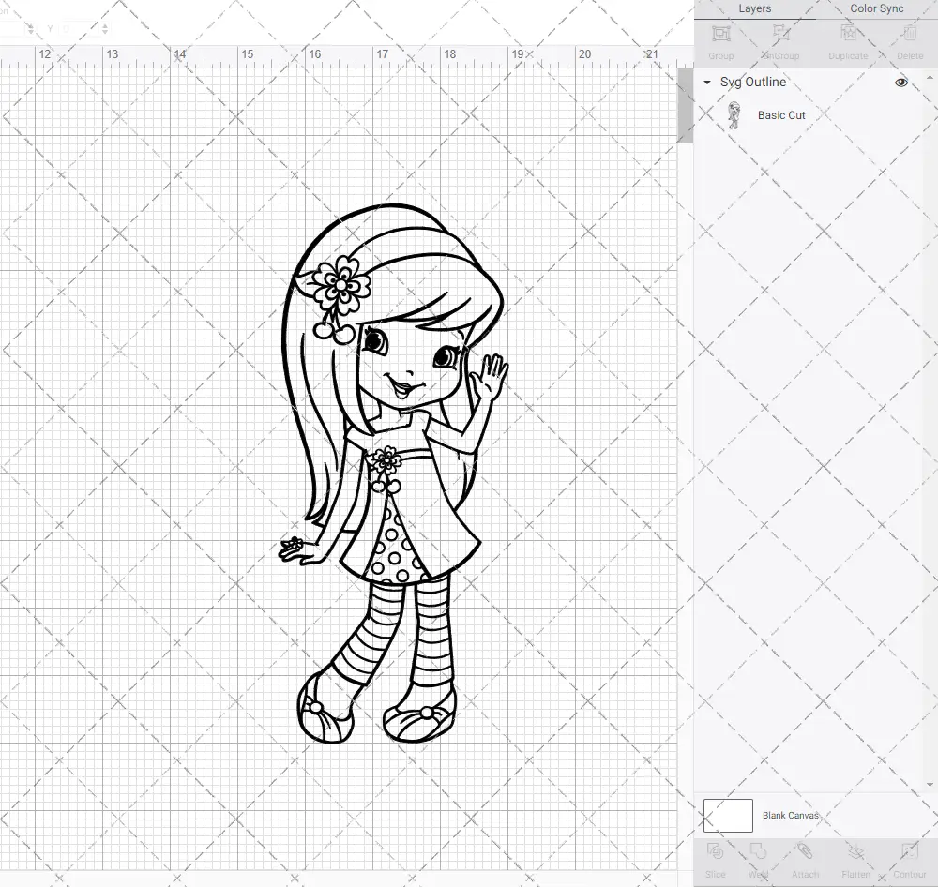Click the Group icon
This screenshot has width=938, height=887.
click(721, 39)
